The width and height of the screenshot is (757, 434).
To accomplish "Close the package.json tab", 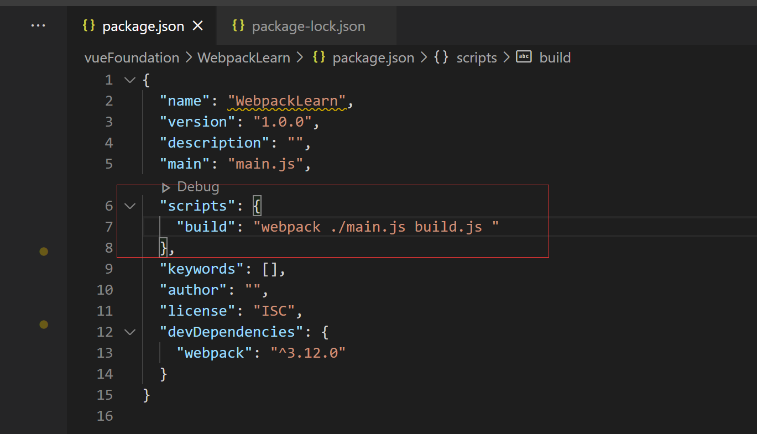I will [198, 26].
